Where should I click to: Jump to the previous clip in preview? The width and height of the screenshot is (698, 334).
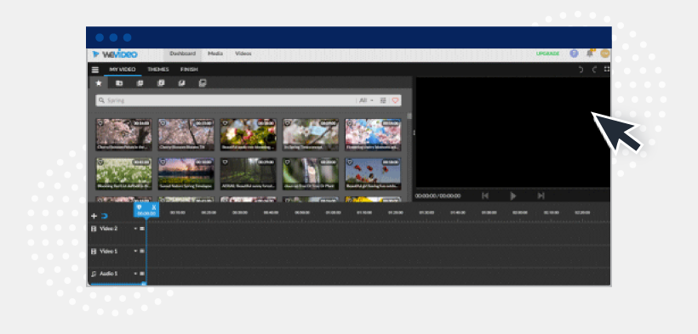point(485,195)
